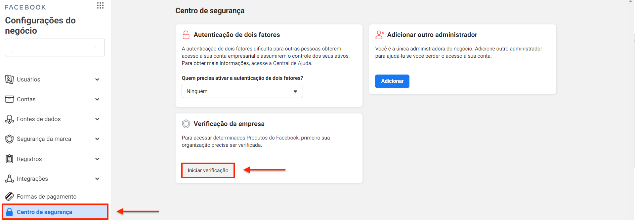The height and width of the screenshot is (220, 635).
Task: Click the Iniciar verificação button
Action: point(208,170)
